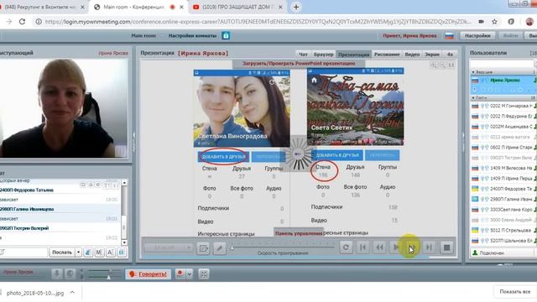Click the chat scrollbar up arrow
537x302 pixels.
[x=124, y=183]
